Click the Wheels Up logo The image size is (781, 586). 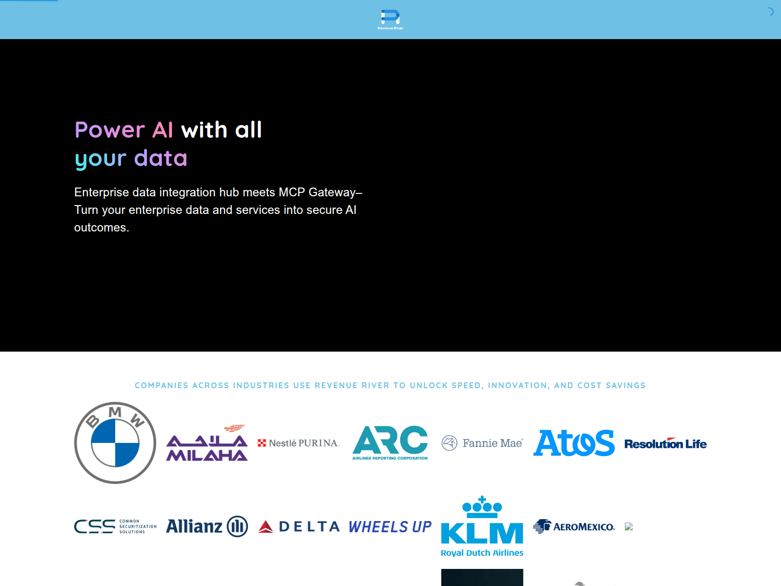coord(390,526)
